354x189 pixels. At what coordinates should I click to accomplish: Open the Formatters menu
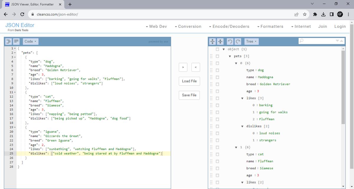coord(270,26)
